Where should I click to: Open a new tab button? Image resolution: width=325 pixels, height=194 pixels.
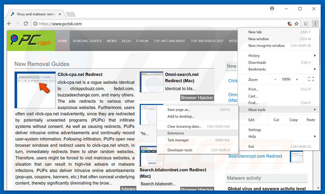(71, 14)
